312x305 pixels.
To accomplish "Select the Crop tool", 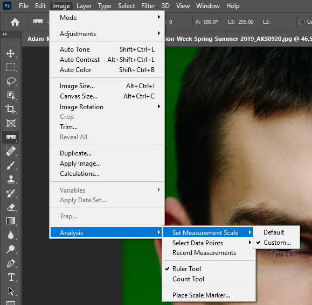I will 11,109.
